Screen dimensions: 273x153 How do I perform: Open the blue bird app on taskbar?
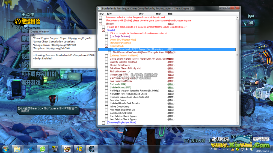(x=30, y=149)
